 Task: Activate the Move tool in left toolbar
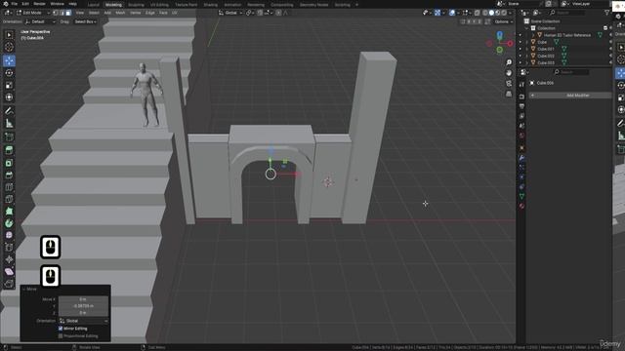point(9,60)
